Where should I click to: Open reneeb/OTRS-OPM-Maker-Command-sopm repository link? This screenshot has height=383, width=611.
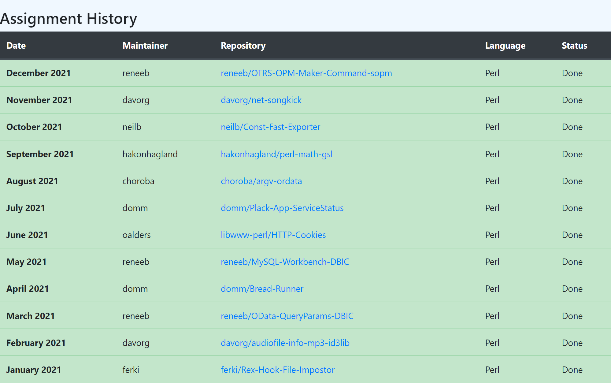coord(306,73)
